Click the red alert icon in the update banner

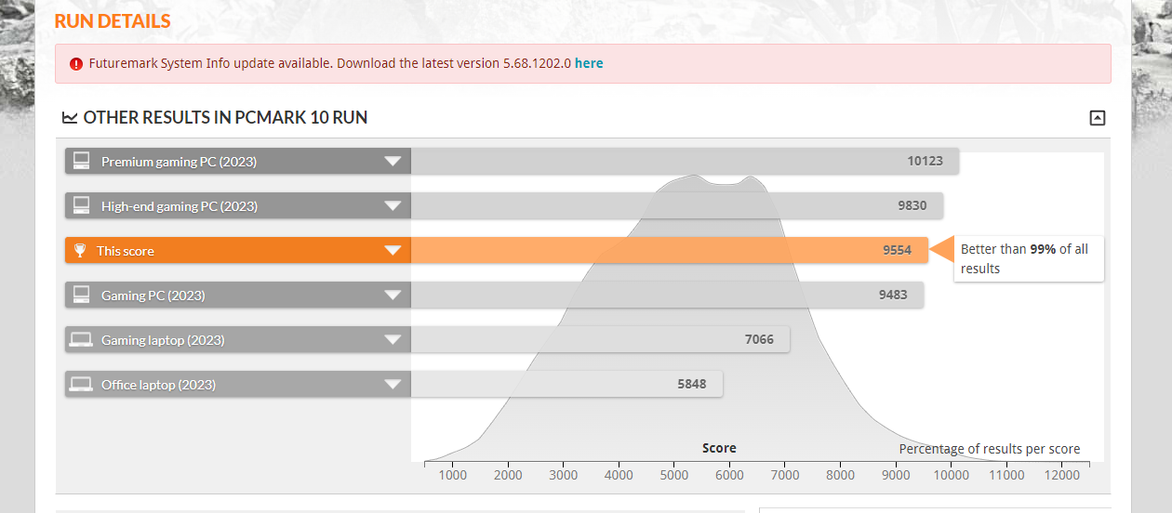pos(76,64)
